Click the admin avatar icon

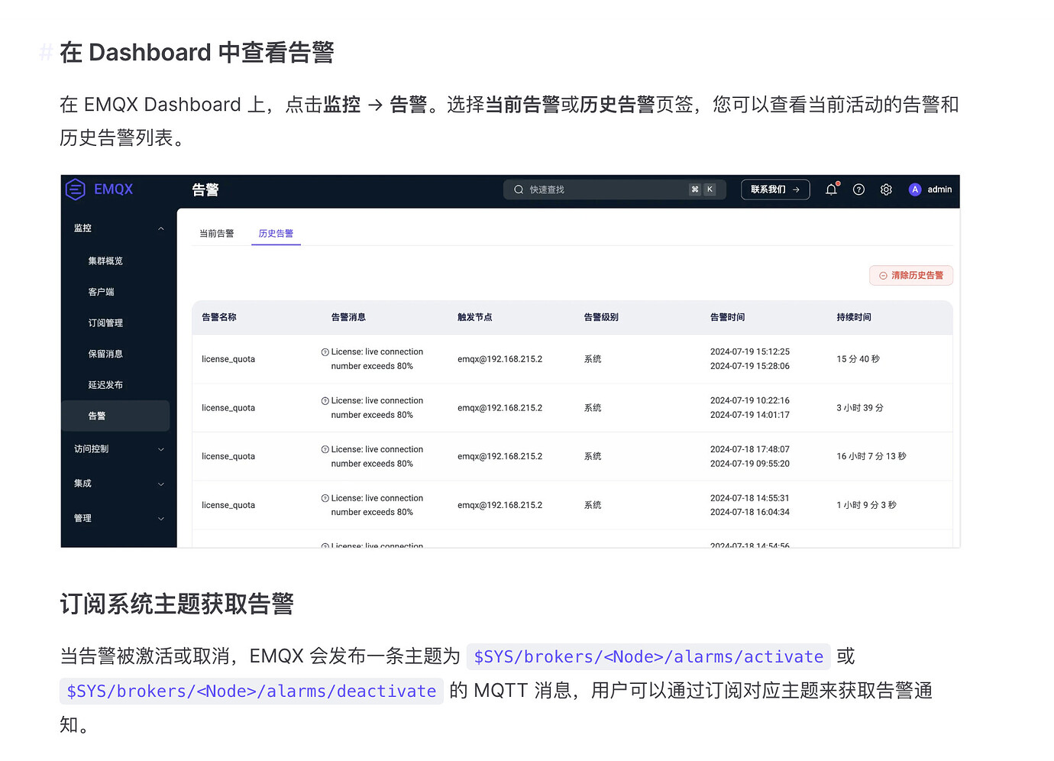point(914,189)
